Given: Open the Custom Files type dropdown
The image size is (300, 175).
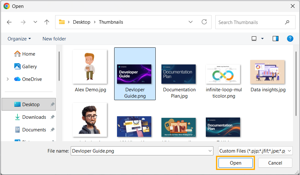Looking at the screenshot, I should (x=255, y=151).
